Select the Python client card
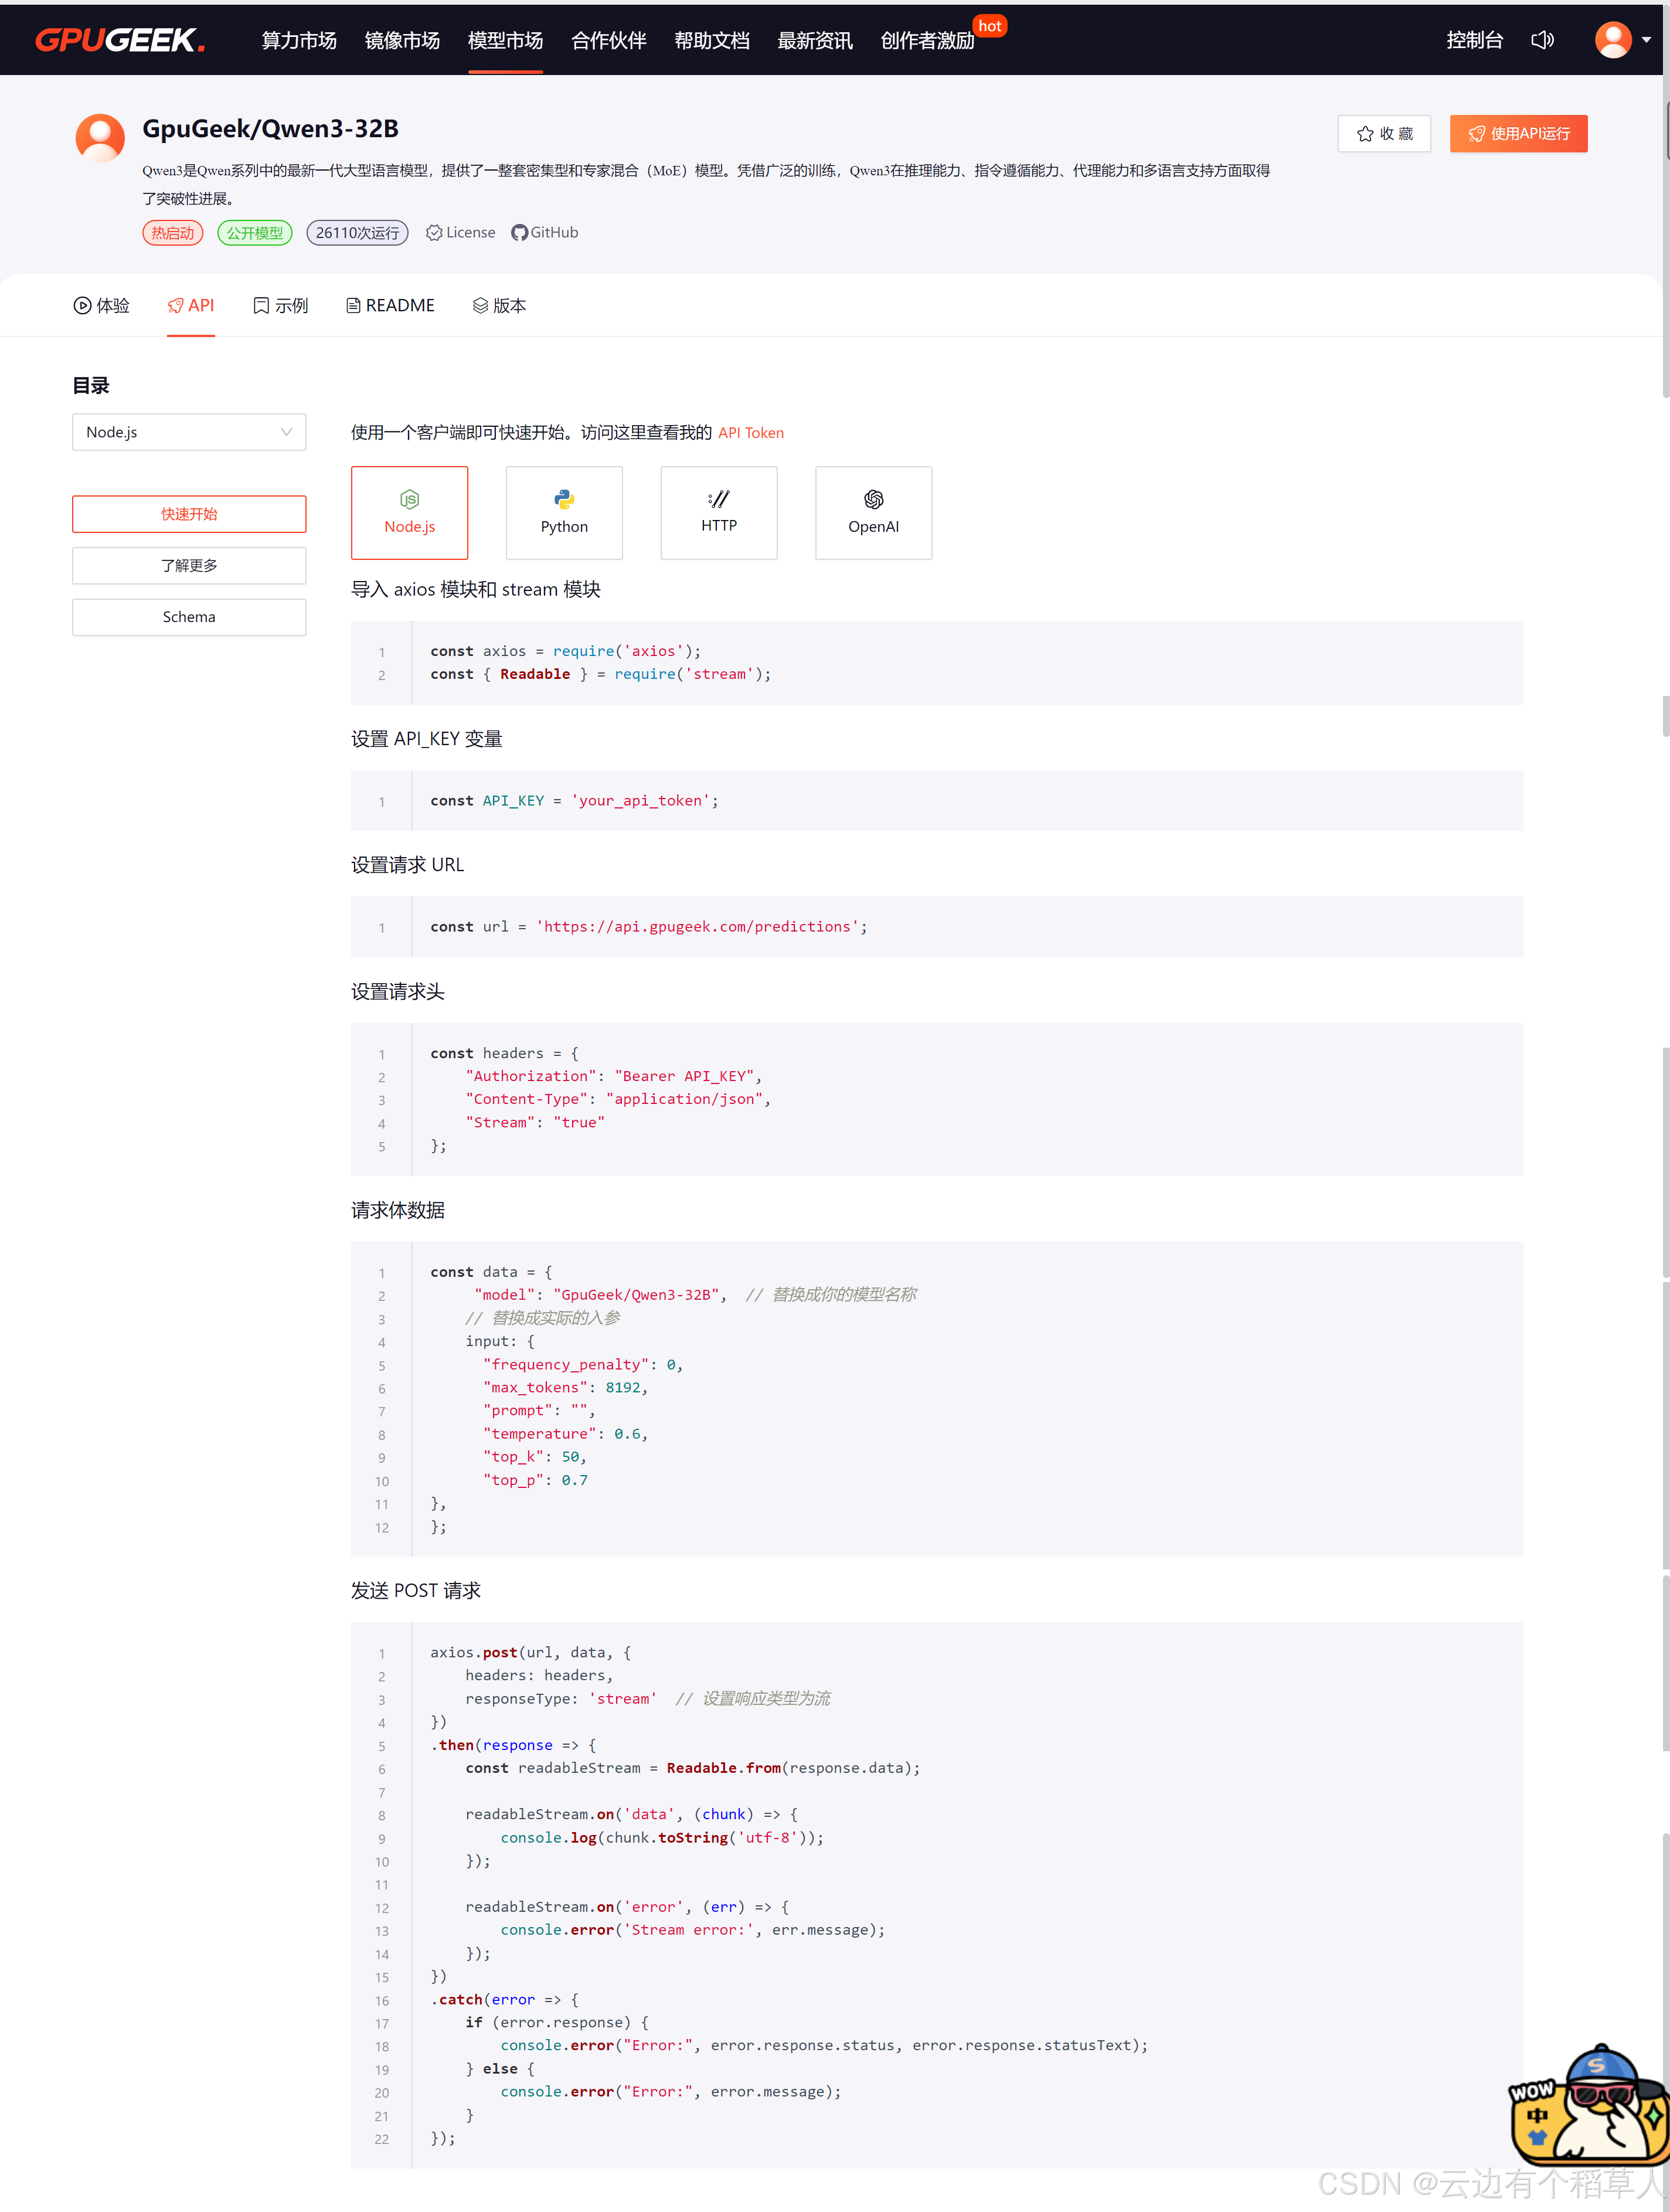1670x2212 pixels. click(564, 512)
